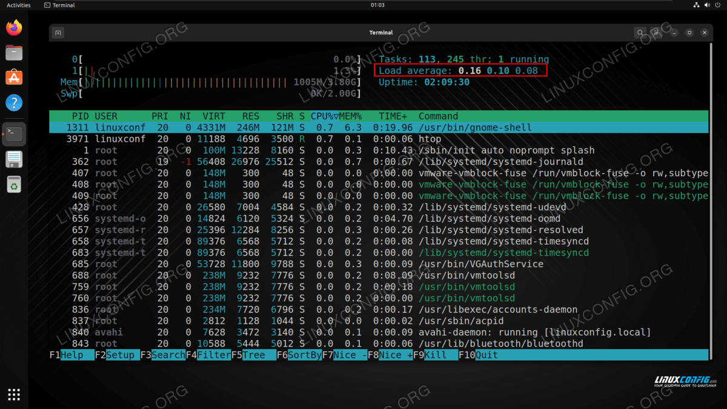Click F3 Search in htop footer
The width and height of the screenshot is (727, 409).
pyautogui.click(x=163, y=355)
